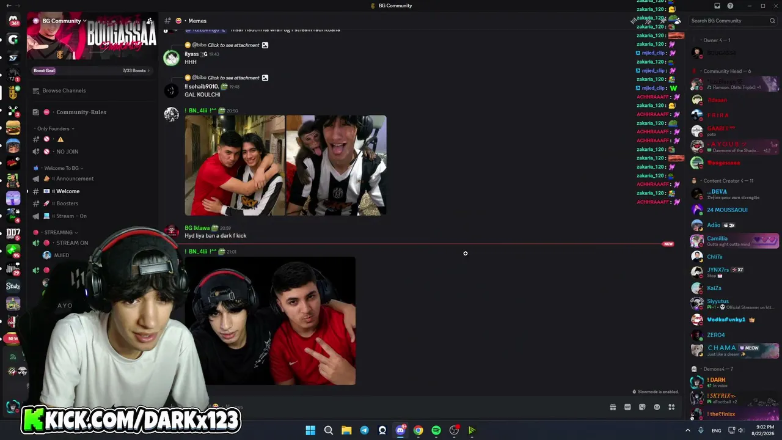Open Discord direct messages home icon
Viewport: 782px width, 440px height.
point(13,21)
